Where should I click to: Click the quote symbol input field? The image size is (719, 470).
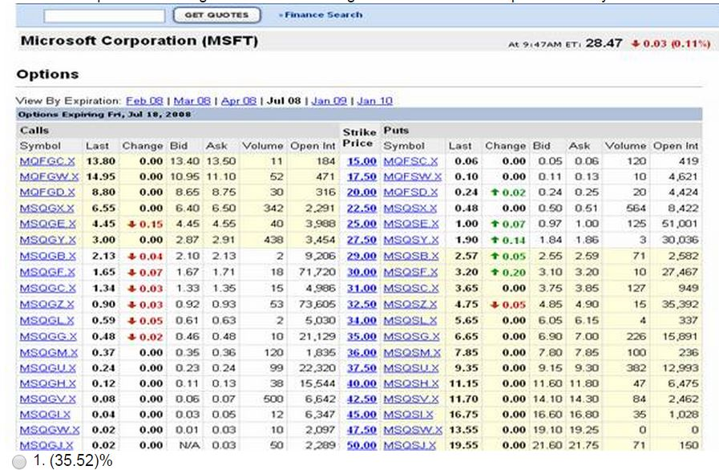click(x=104, y=16)
